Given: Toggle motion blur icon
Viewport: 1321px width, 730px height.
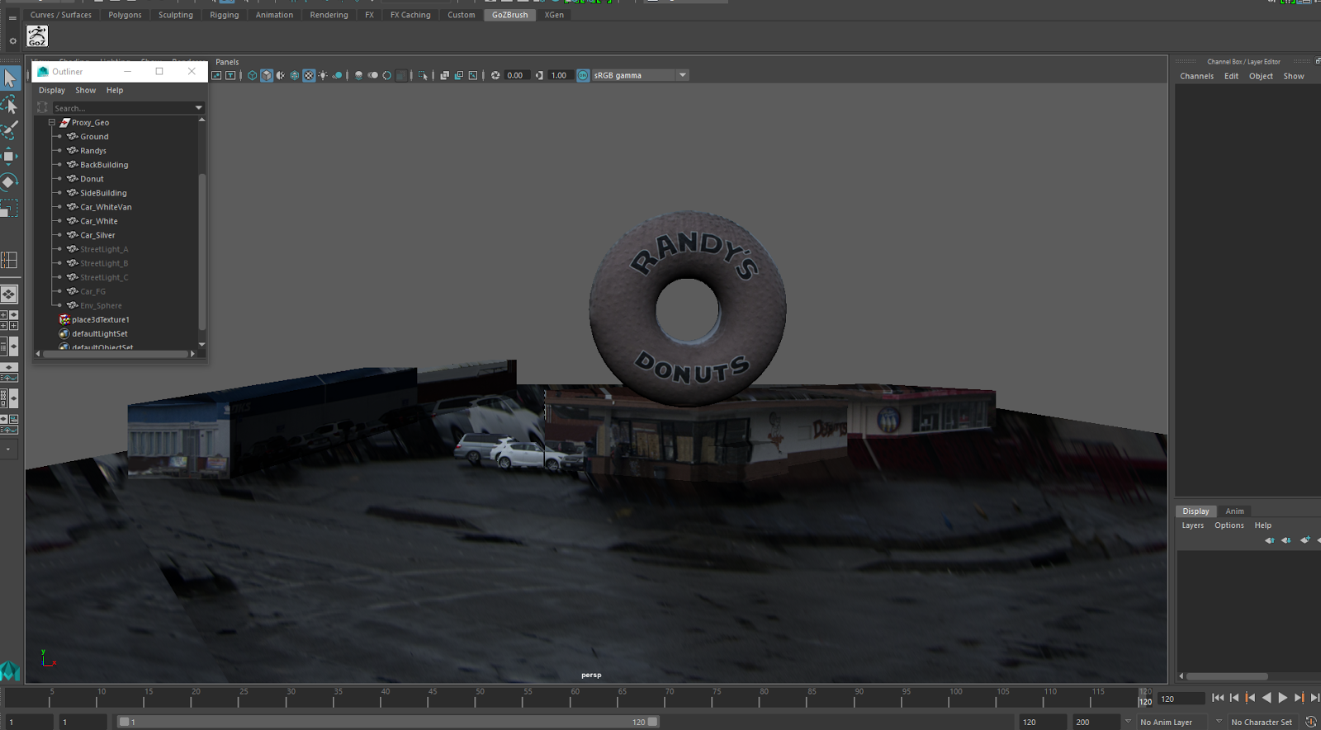Looking at the screenshot, I should coord(373,75).
